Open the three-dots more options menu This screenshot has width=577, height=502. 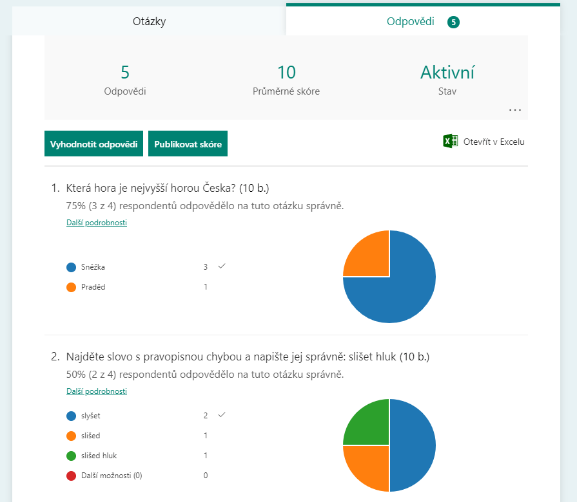514,110
